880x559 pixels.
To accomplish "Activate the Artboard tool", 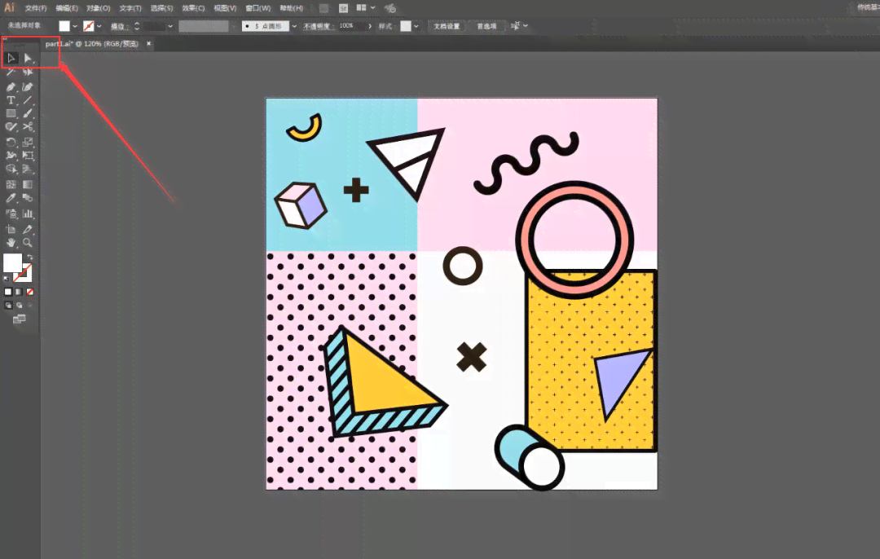I will (11, 229).
